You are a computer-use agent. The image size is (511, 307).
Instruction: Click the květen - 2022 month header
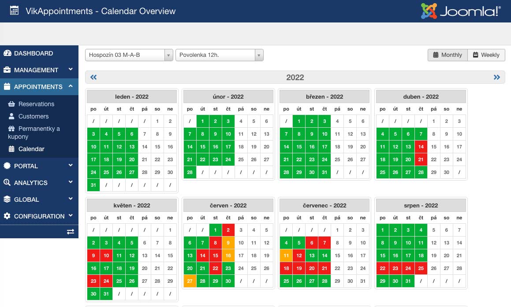[x=132, y=205]
